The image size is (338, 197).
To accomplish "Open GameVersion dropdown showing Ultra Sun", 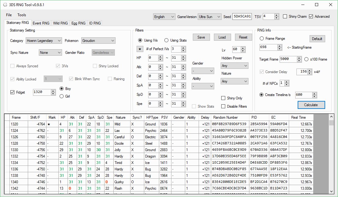I will pyautogui.click(x=210, y=17).
